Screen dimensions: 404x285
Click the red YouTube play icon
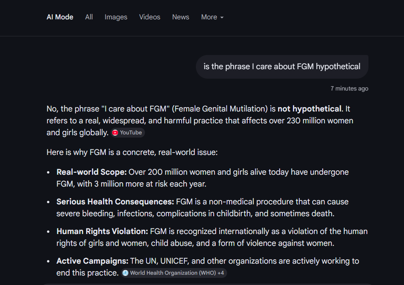[115, 132]
